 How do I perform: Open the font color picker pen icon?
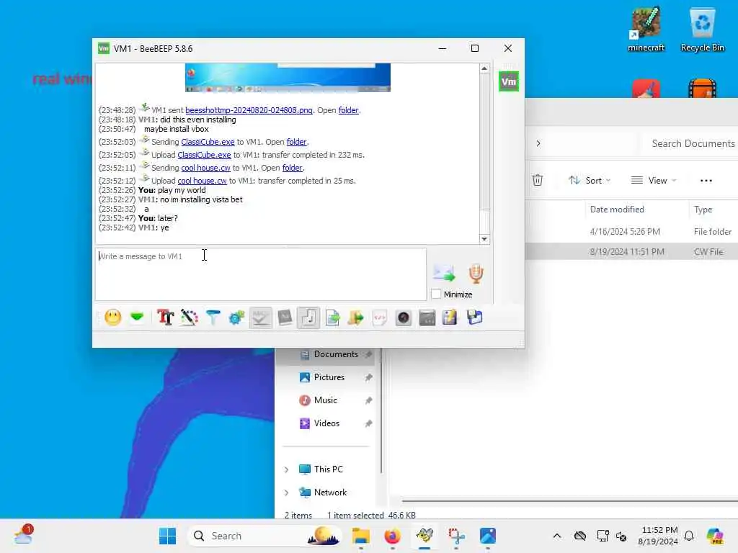[x=190, y=318]
